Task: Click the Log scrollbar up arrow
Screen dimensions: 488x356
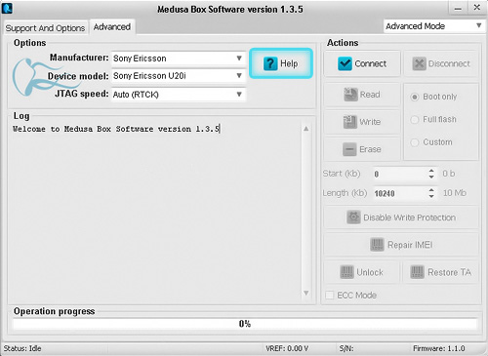Action: click(x=306, y=129)
